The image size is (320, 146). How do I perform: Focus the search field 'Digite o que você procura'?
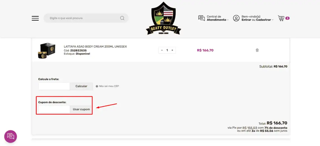pos(82,18)
